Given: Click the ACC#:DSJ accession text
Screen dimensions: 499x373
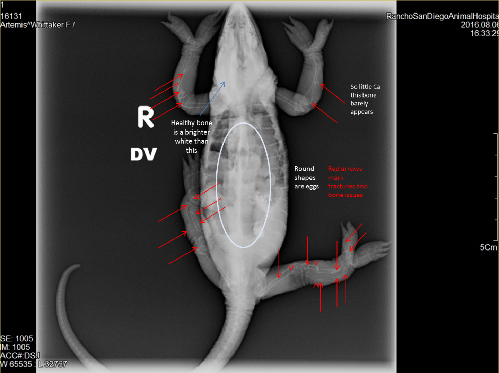Looking at the screenshot, I should (x=20, y=356).
